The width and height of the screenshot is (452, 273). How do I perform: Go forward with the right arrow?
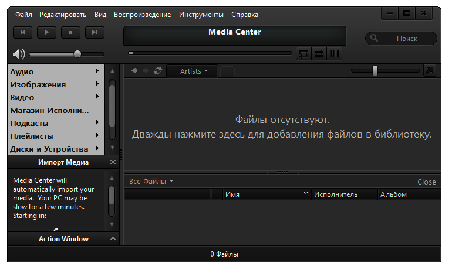(x=146, y=71)
